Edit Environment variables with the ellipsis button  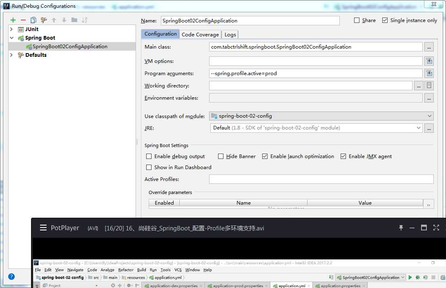(x=429, y=98)
